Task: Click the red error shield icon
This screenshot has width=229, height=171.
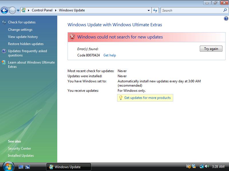Action: click(x=72, y=37)
